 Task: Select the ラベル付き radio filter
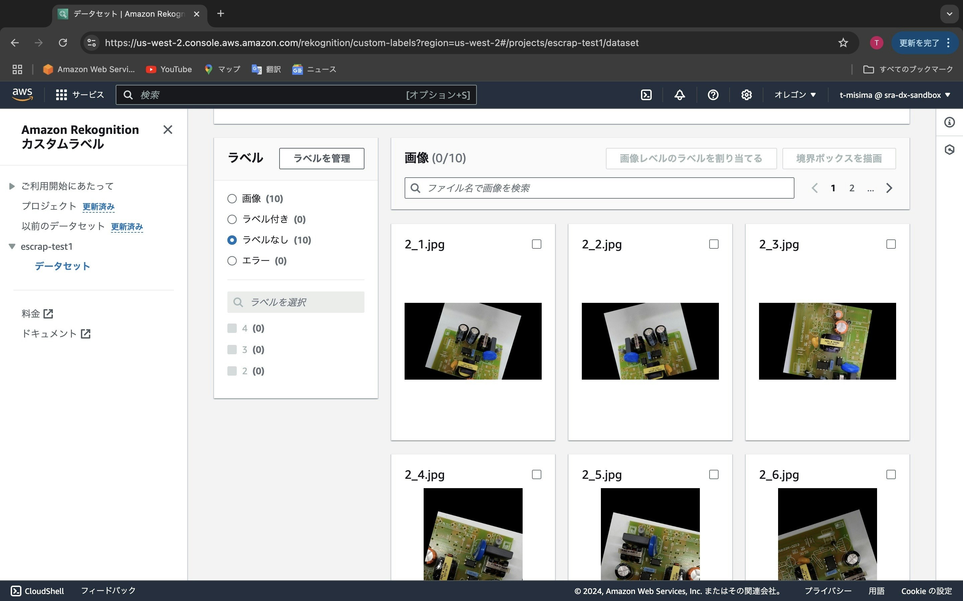pyautogui.click(x=232, y=219)
